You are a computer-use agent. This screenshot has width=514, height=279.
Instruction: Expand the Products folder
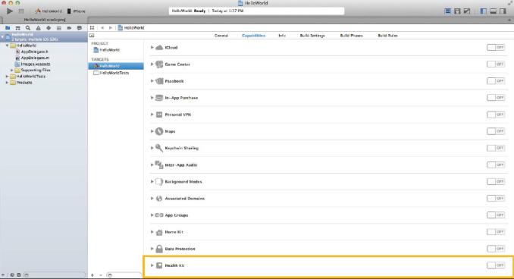click(x=7, y=83)
